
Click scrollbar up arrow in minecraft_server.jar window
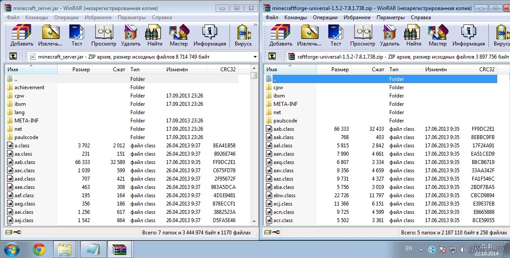click(254, 68)
